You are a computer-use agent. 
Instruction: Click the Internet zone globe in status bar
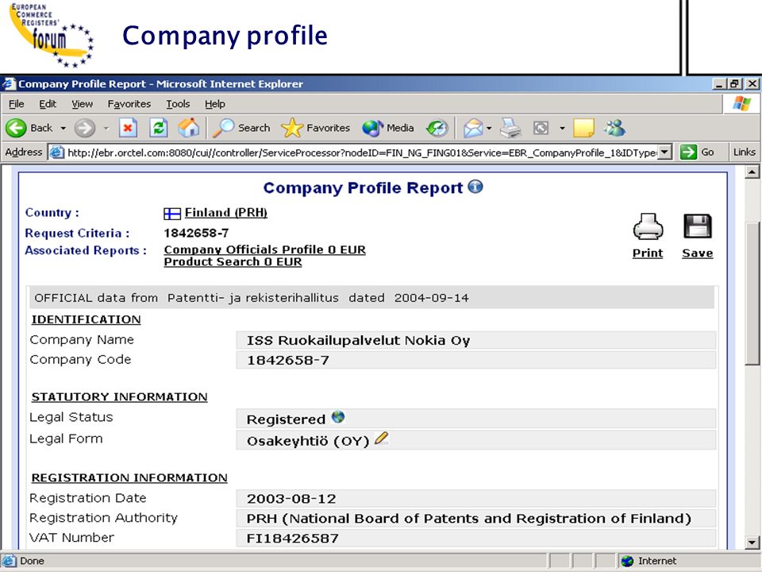pos(627,562)
